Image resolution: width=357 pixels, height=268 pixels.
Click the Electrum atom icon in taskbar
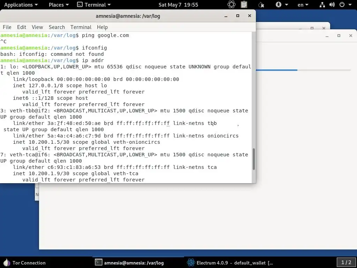tap(191, 263)
